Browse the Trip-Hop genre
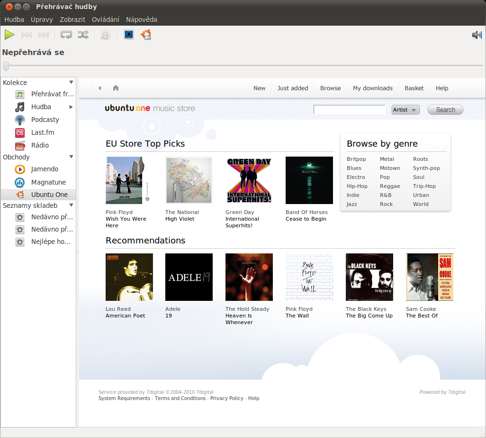The height and width of the screenshot is (438, 486). point(424,186)
